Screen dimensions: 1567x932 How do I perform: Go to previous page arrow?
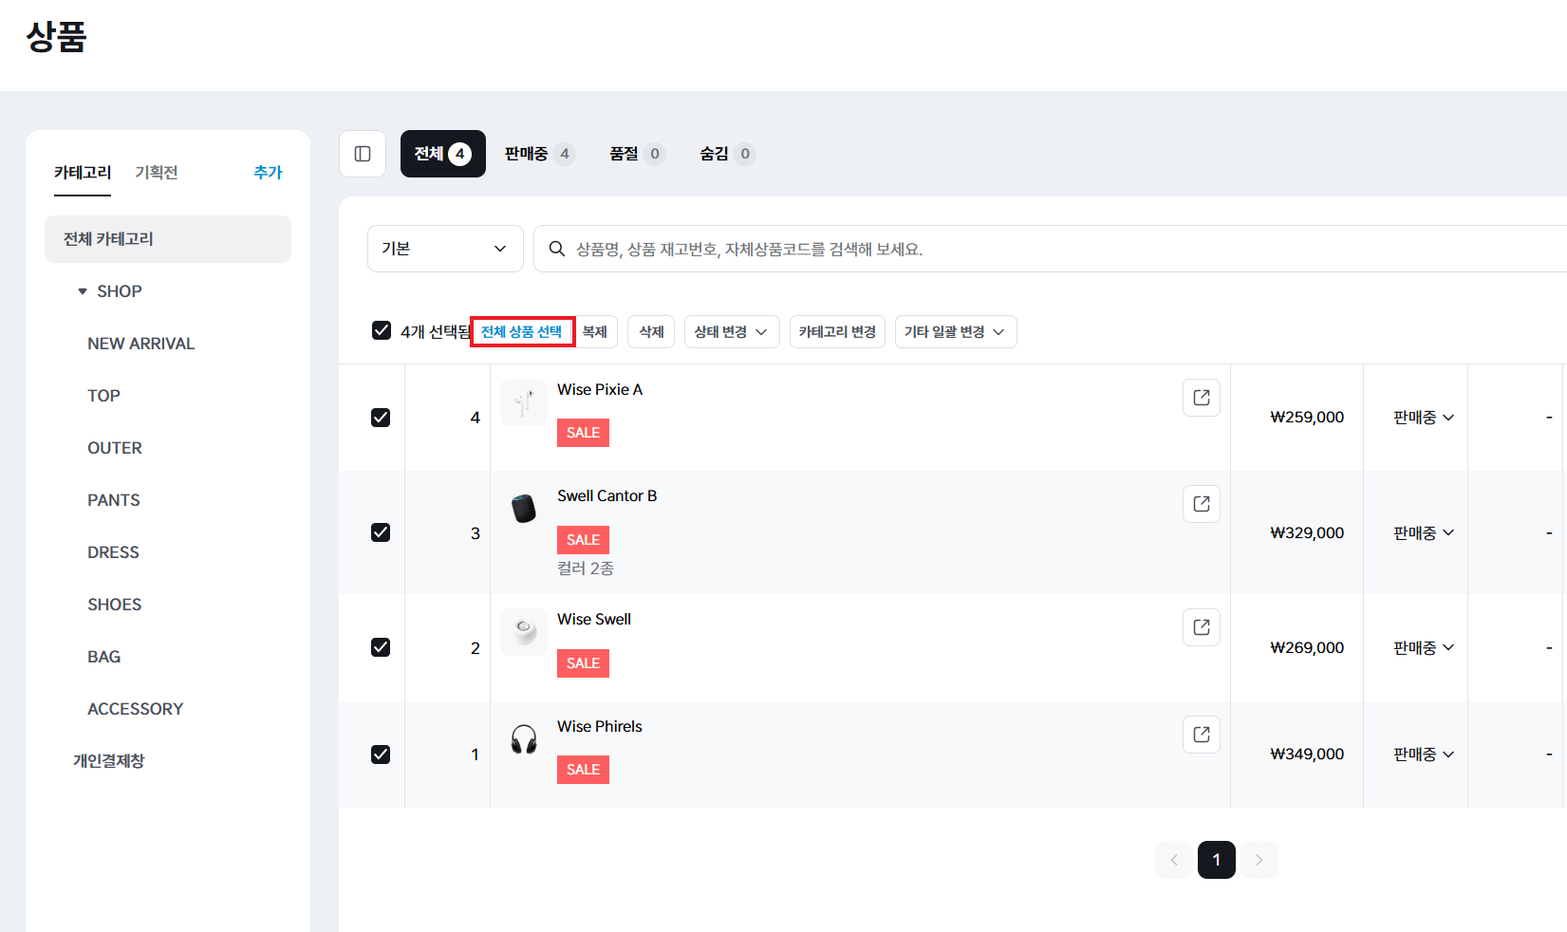click(1174, 860)
